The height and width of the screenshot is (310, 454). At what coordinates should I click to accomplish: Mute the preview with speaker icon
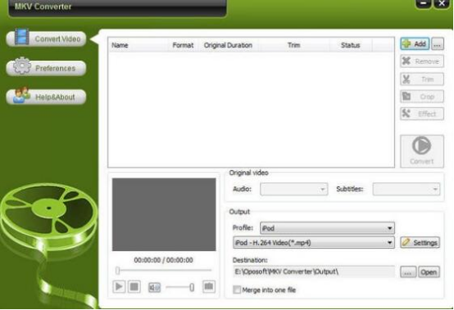click(155, 287)
